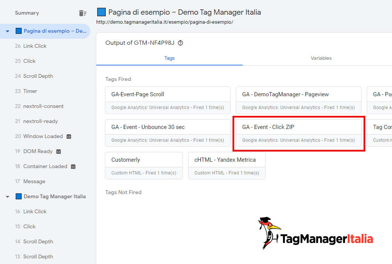392x264 pixels.
Task: Clear the event list with trash icon
Action: point(82,13)
